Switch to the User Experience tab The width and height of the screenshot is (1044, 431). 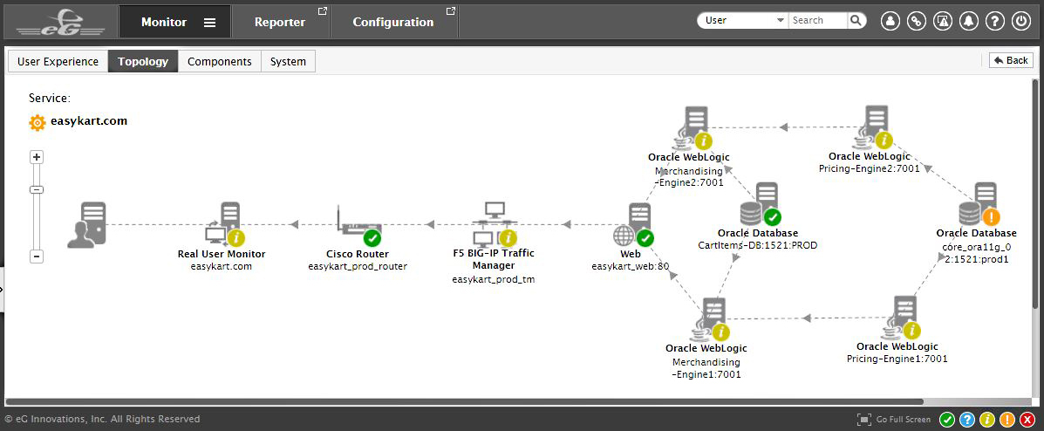[58, 61]
